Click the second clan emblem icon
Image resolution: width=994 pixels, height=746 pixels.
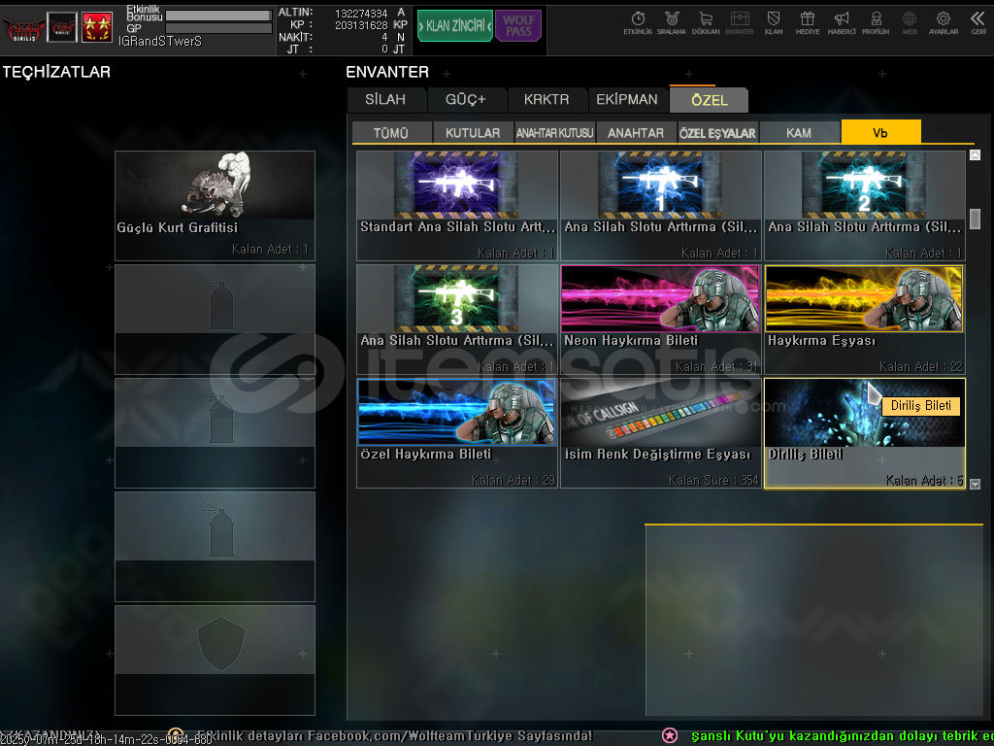63,27
